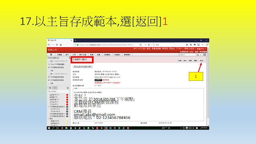Click the red color marker of the first tag row

tap(67, 95)
